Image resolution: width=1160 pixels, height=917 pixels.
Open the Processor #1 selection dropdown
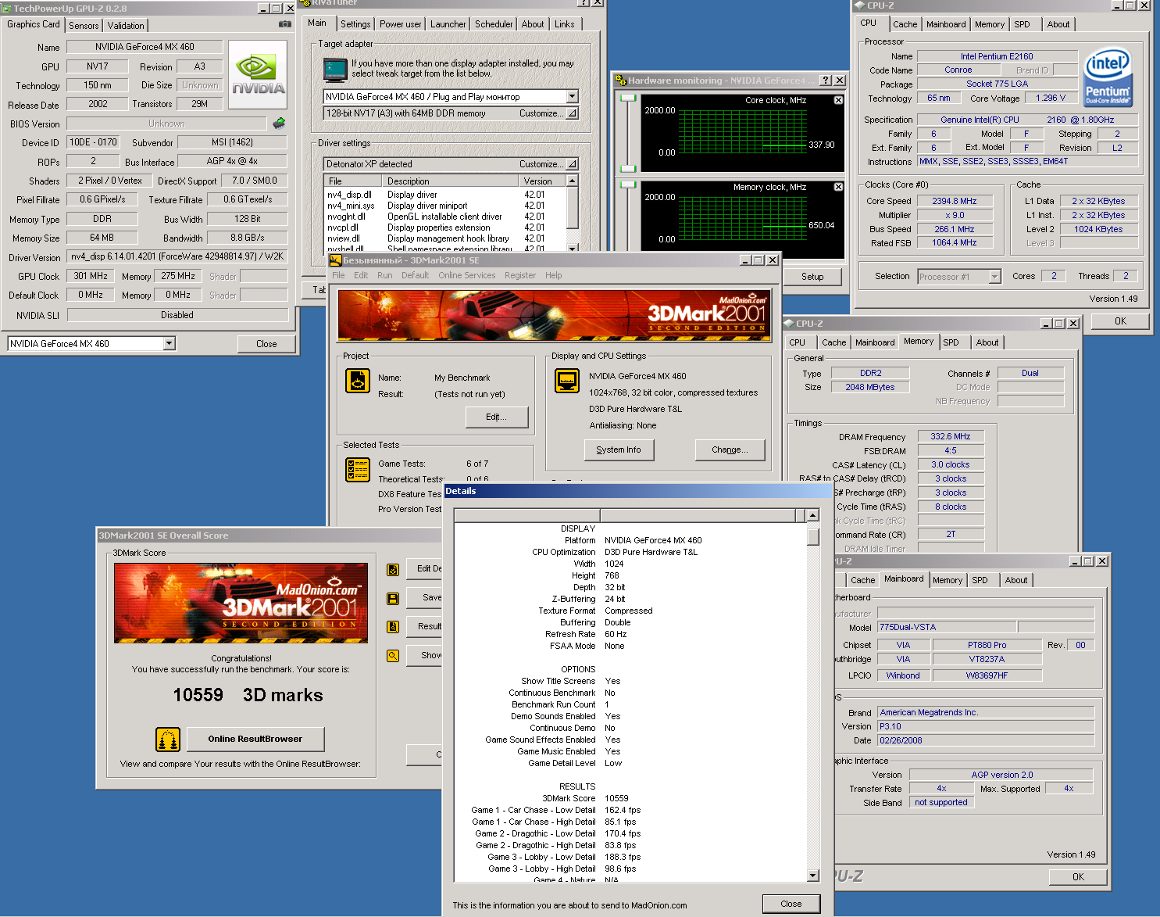[994, 277]
